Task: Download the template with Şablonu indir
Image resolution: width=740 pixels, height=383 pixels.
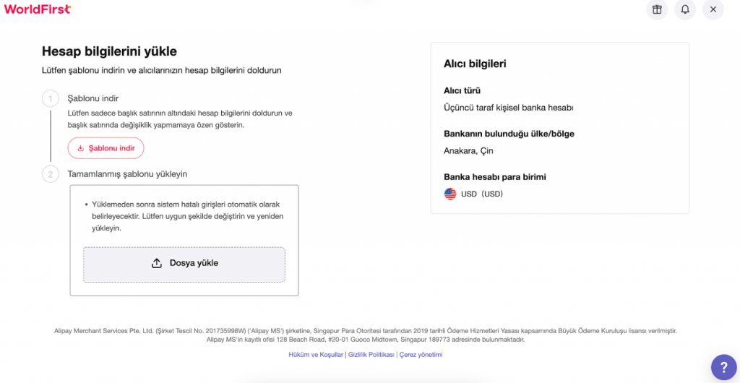Action: coord(106,148)
